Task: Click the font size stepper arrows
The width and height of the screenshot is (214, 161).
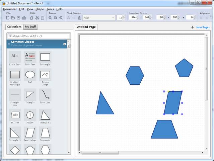Action: (124, 18)
